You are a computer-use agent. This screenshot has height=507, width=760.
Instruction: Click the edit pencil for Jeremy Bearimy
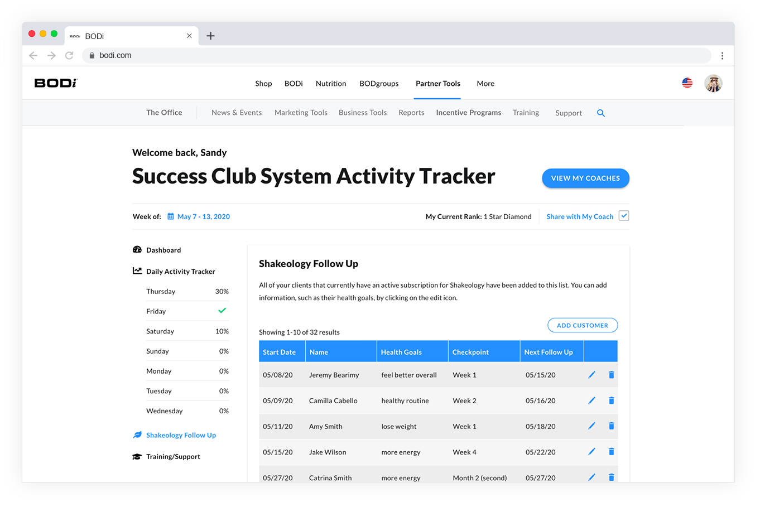tap(591, 375)
